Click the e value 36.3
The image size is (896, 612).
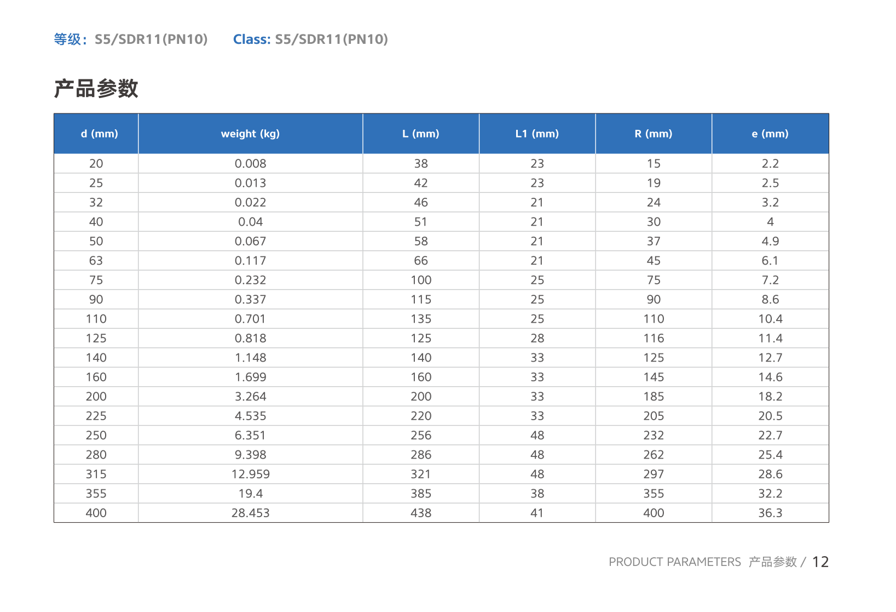click(770, 513)
